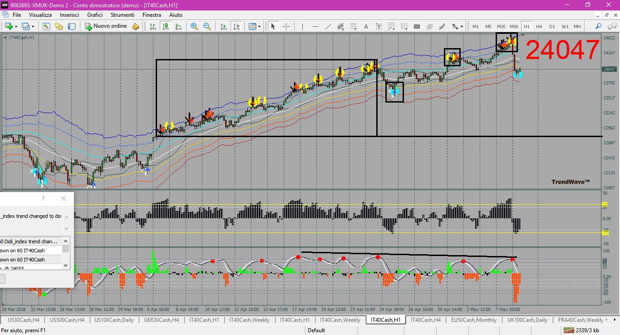Select the crosshair tool
Screen dimensions: 620x335
(286, 26)
